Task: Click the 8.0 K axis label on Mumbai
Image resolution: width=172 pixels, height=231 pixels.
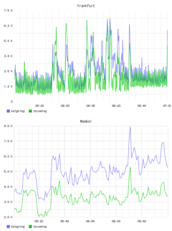Action: pyautogui.click(x=8, y=126)
